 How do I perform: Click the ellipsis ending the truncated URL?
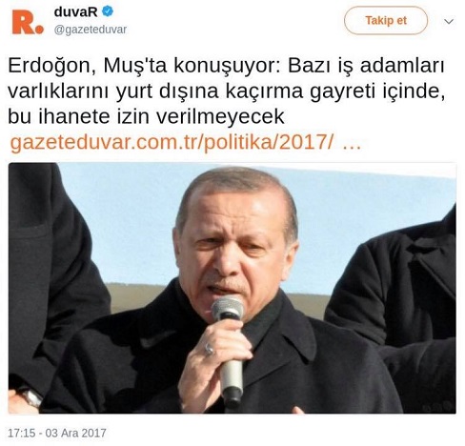[353, 143]
